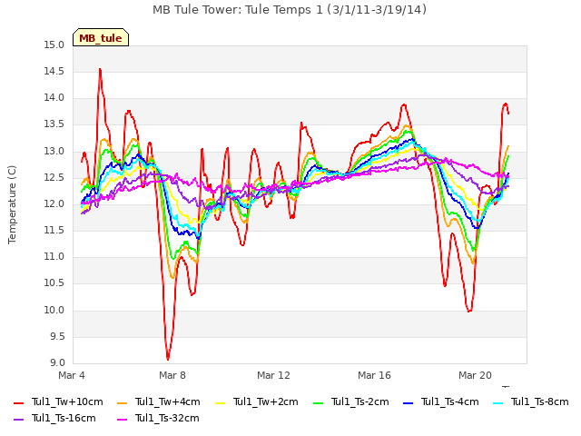Click the cyan Tul1_Ts-8cm legend swatch

[x=498, y=403]
